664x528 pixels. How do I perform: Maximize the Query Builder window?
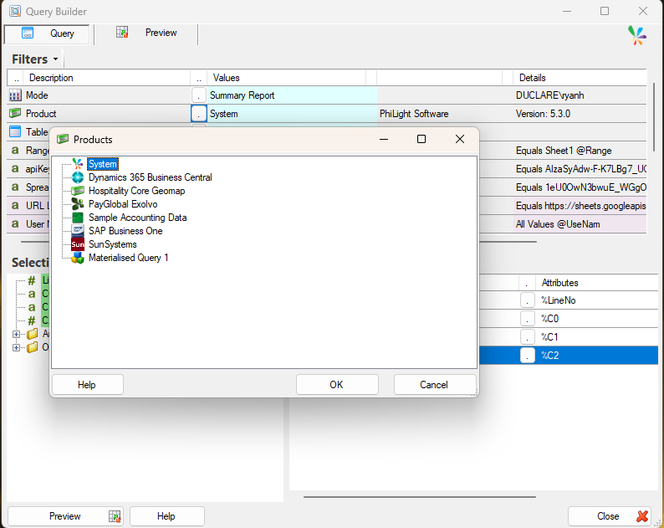tap(605, 11)
